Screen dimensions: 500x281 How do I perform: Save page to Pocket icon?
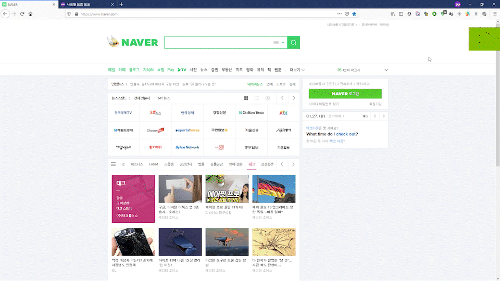click(347, 14)
